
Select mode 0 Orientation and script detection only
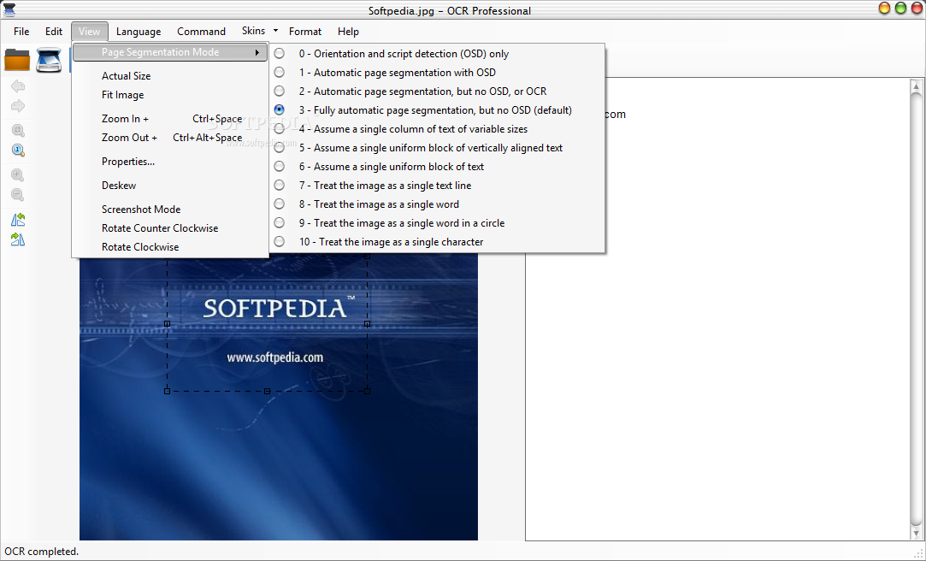438,54
